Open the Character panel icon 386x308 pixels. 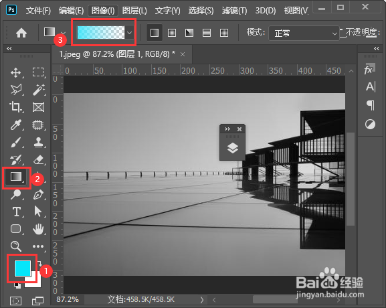(x=371, y=87)
